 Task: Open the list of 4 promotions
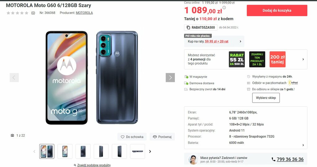pos(303,59)
